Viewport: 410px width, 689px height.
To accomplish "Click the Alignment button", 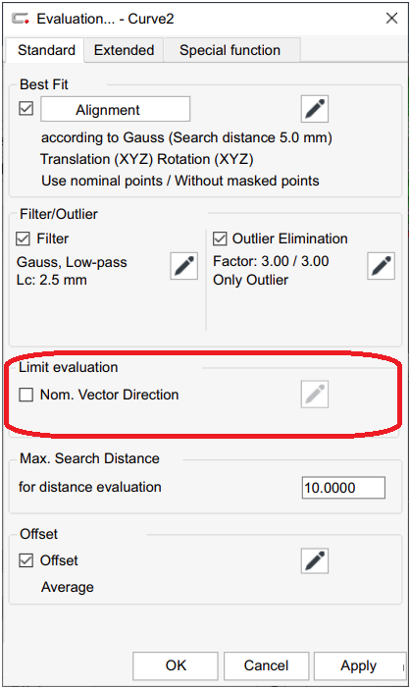I will coord(116,109).
